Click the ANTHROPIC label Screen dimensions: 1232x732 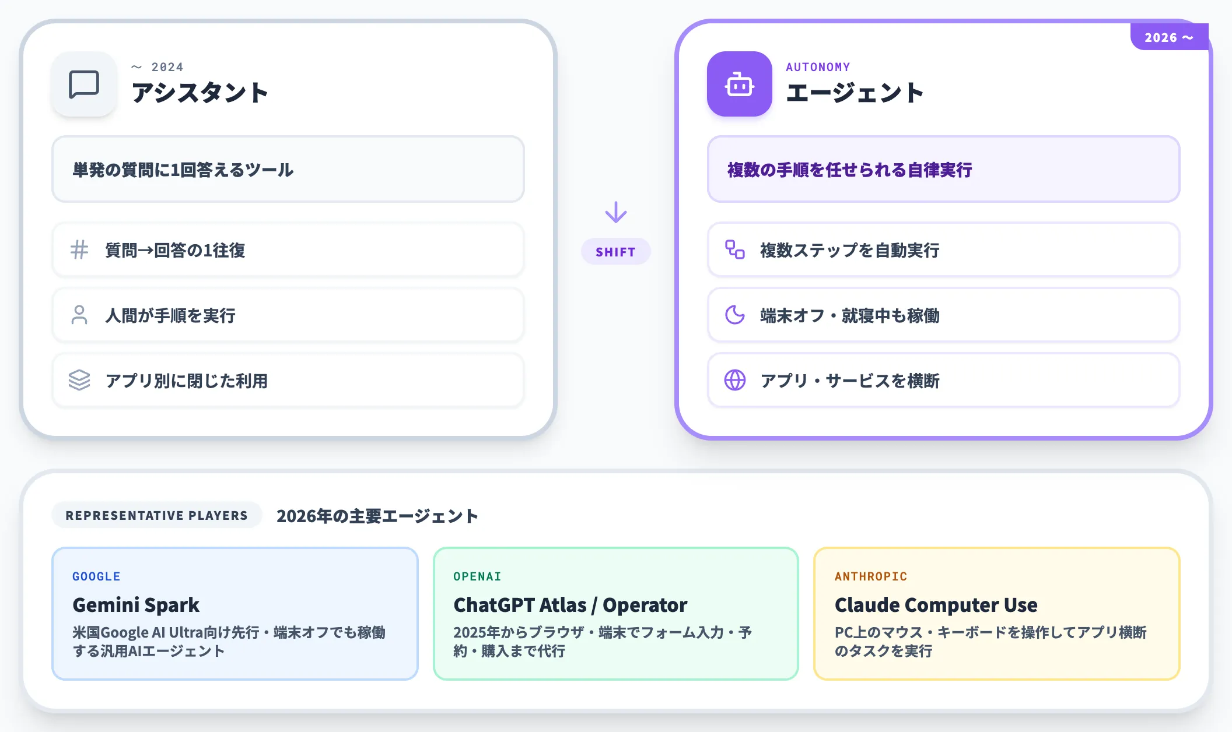click(x=871, y=576)
